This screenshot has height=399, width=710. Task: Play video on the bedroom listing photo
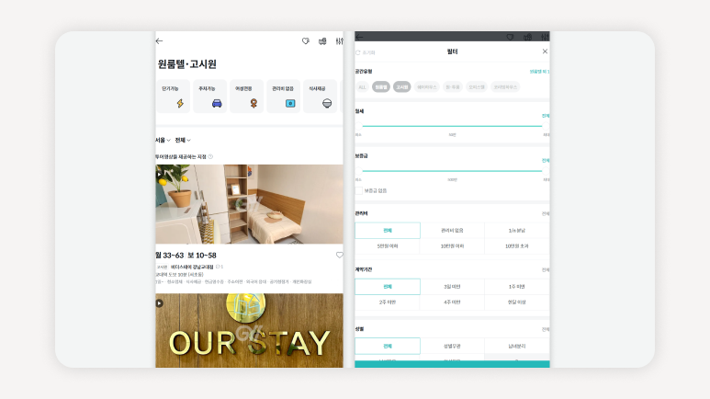pos(159,174)
